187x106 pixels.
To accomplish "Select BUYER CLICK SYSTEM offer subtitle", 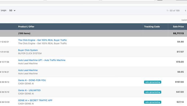I will pos(30,53).
